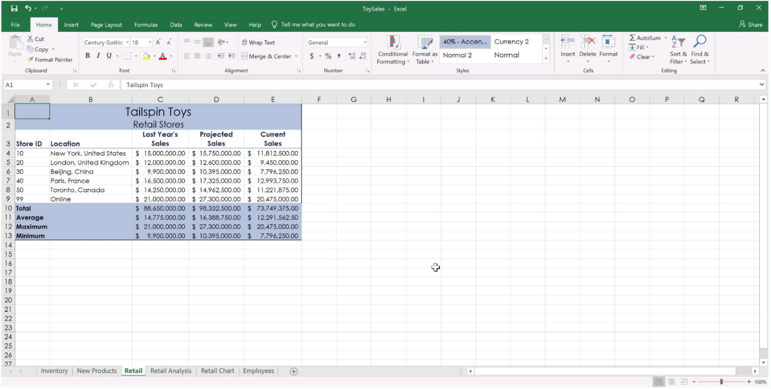The image size is (771, 389).
Task: Open the Merge & Center dropdown arrow
Action: [296, 56]
